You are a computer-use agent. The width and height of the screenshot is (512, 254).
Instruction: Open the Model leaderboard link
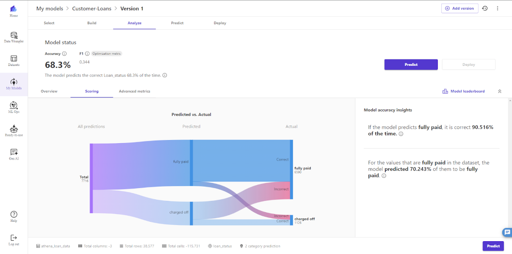click(463, 91)
